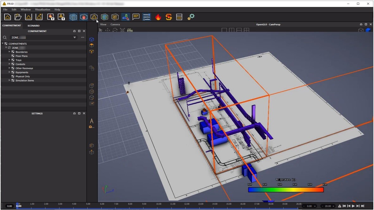Expand the Conduits tree item
The width and height of the screenshot is (374, 210).
tap(9, 64)
